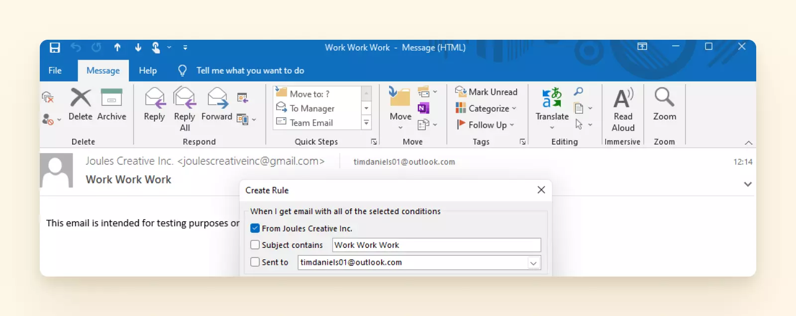The height and width of the screenshot is (316, 796).
Task: Go to the next item (down arrow)
Action: (138, 47)
